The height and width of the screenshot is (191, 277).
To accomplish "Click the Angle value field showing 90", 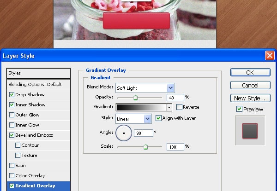I will click(x=144, y=133).
